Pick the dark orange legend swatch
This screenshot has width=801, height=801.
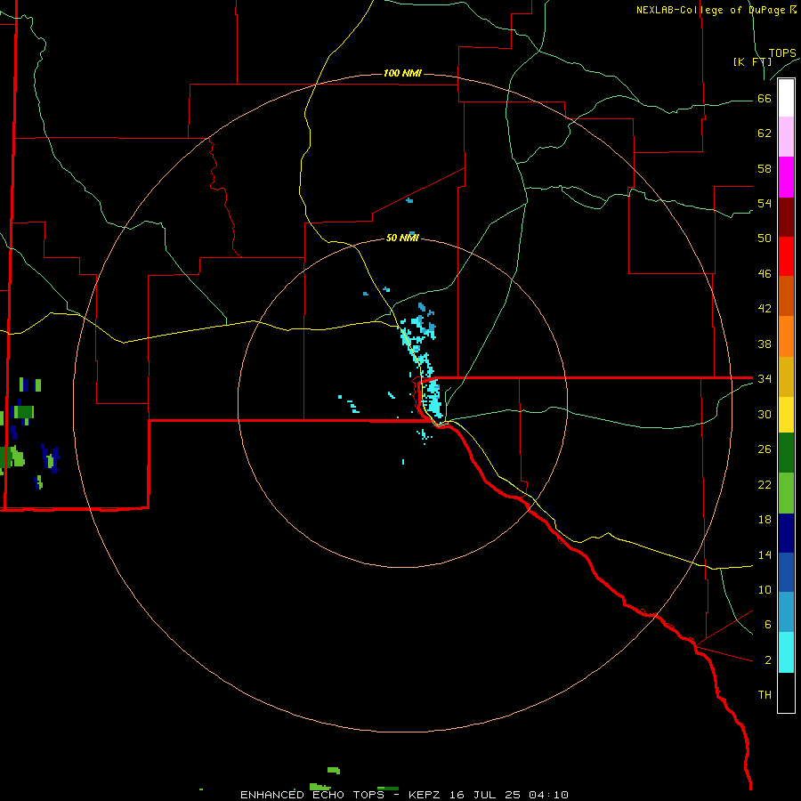coord(786,295)
